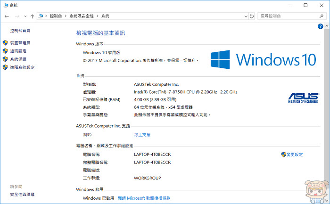Click the 檢視電腦的基本資訊 heading

[100, 33]
